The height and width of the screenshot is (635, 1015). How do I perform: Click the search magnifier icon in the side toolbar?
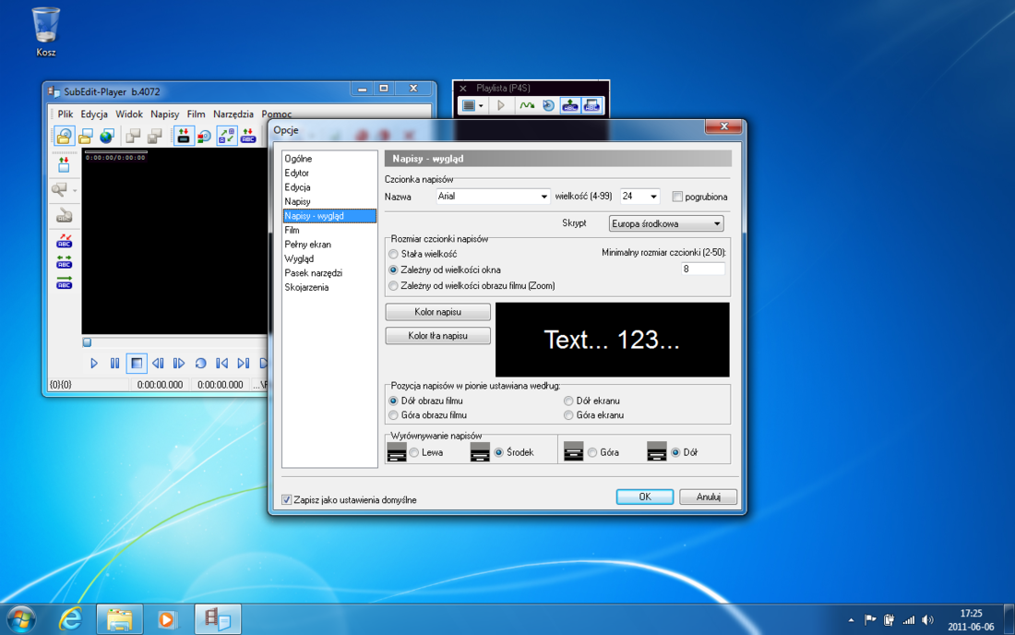[60, 189]
